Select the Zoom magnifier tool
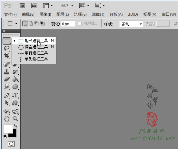 click(15, 119)
